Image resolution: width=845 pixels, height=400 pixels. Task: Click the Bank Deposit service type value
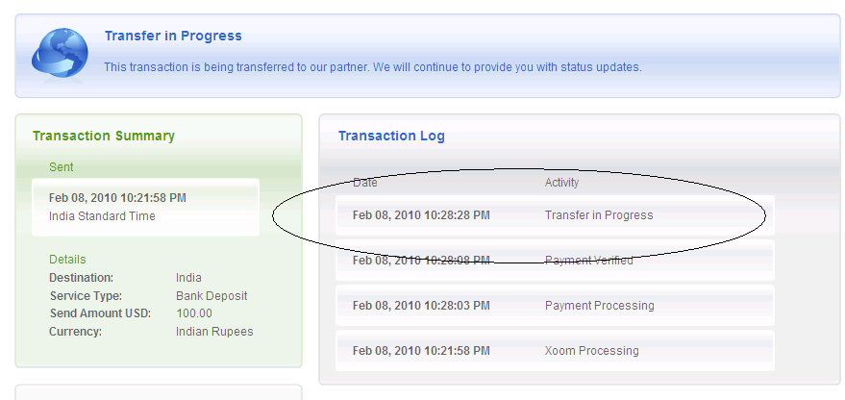(210, 296)
